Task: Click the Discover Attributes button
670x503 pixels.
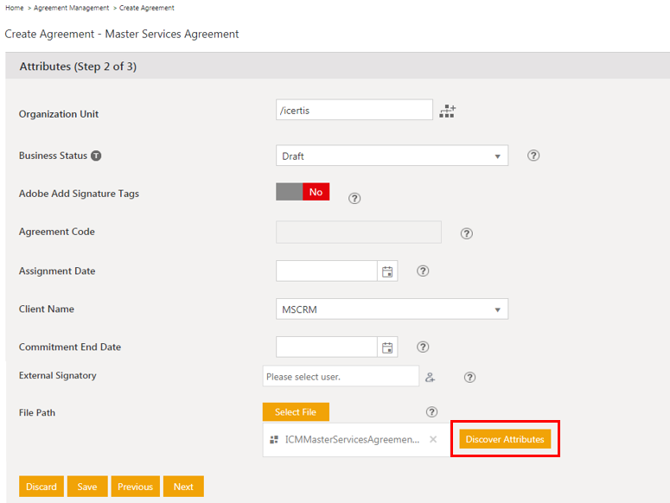Action: [x=505, y=439]
